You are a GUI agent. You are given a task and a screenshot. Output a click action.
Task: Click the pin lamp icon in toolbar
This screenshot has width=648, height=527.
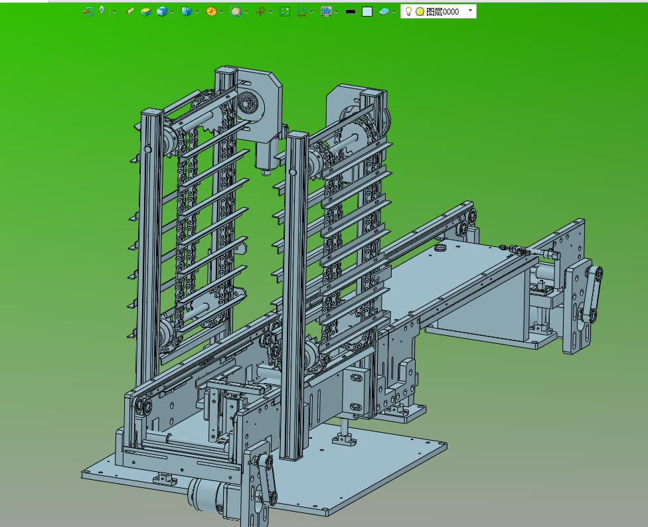[102, 11]
